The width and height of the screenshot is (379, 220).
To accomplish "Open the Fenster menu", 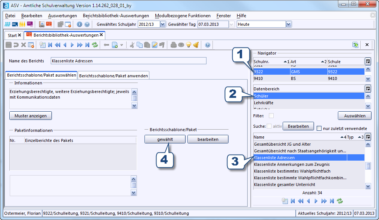I will click(224, 16).
